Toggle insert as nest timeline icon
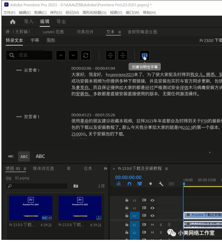 (x=119, y=184)
